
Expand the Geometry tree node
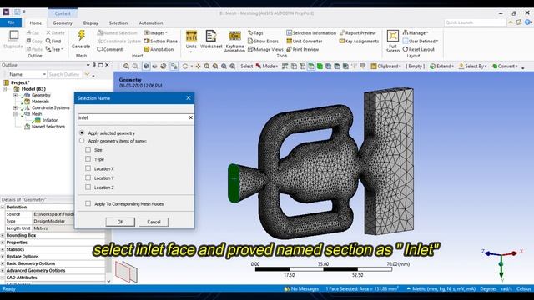point(15,95)
